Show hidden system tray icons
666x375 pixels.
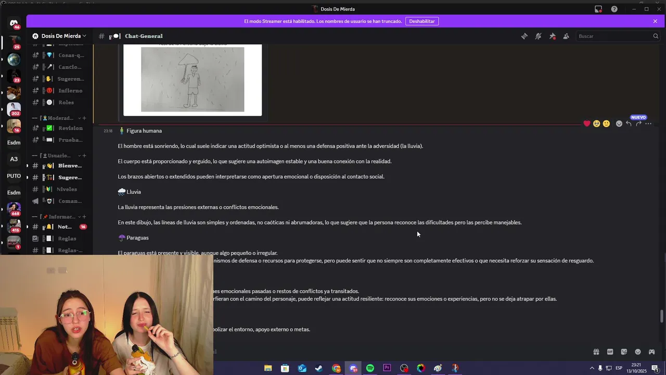[592, 368]
